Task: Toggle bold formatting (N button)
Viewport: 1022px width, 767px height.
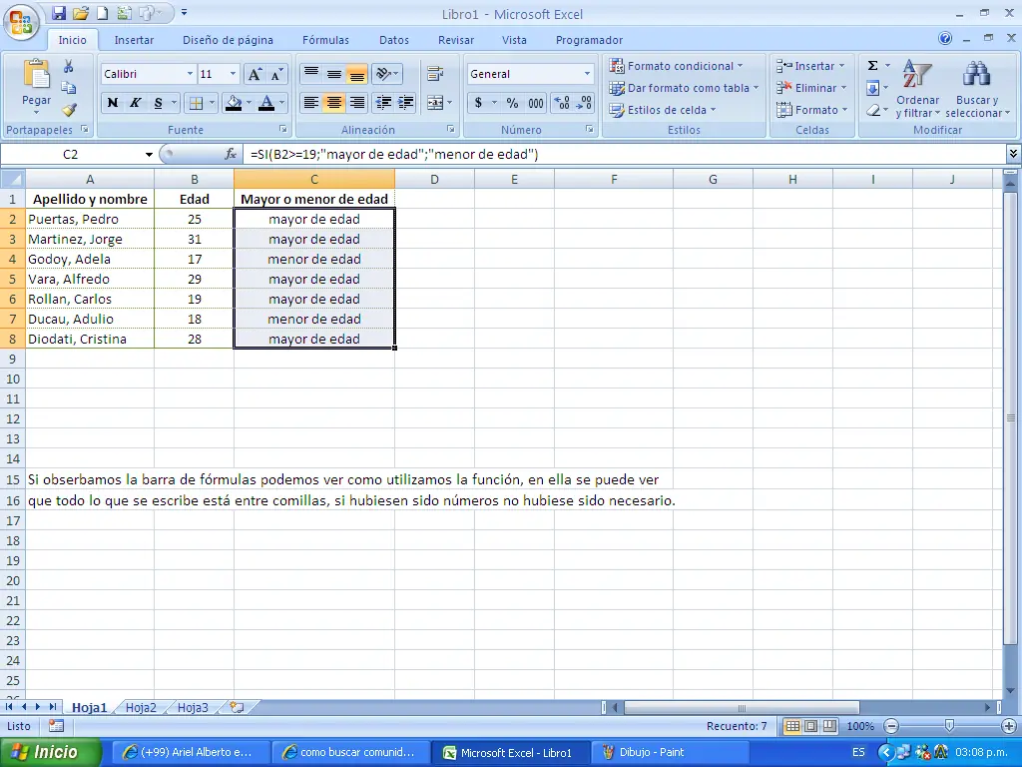Action: [x=113, y=103]
